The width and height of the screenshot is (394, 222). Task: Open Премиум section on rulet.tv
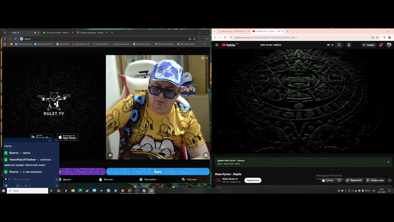189,179
